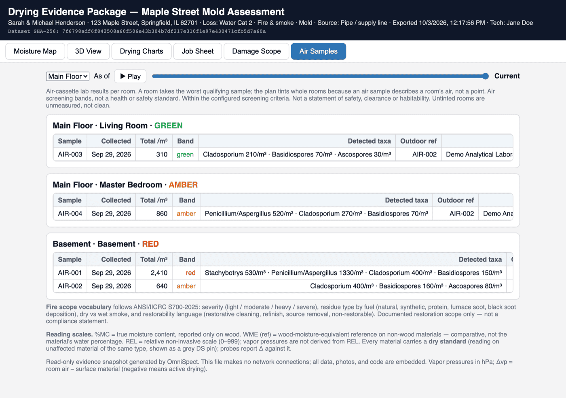Start timeline playback with Play button
The width and height of the screenshot is (566, 398).
point(130,76)
